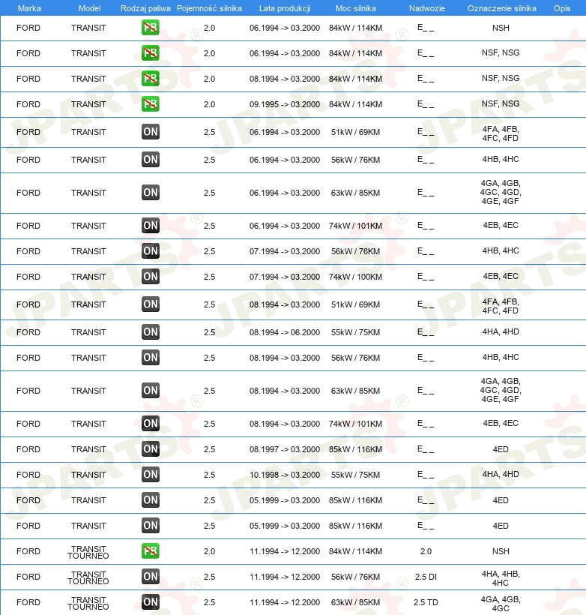Click the ON icon in the 06.1994 63kW / 85KM row
The image size is (586, 615).
(x=151, y=193)
